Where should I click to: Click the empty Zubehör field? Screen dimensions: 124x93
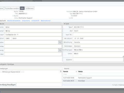point(98,60)
